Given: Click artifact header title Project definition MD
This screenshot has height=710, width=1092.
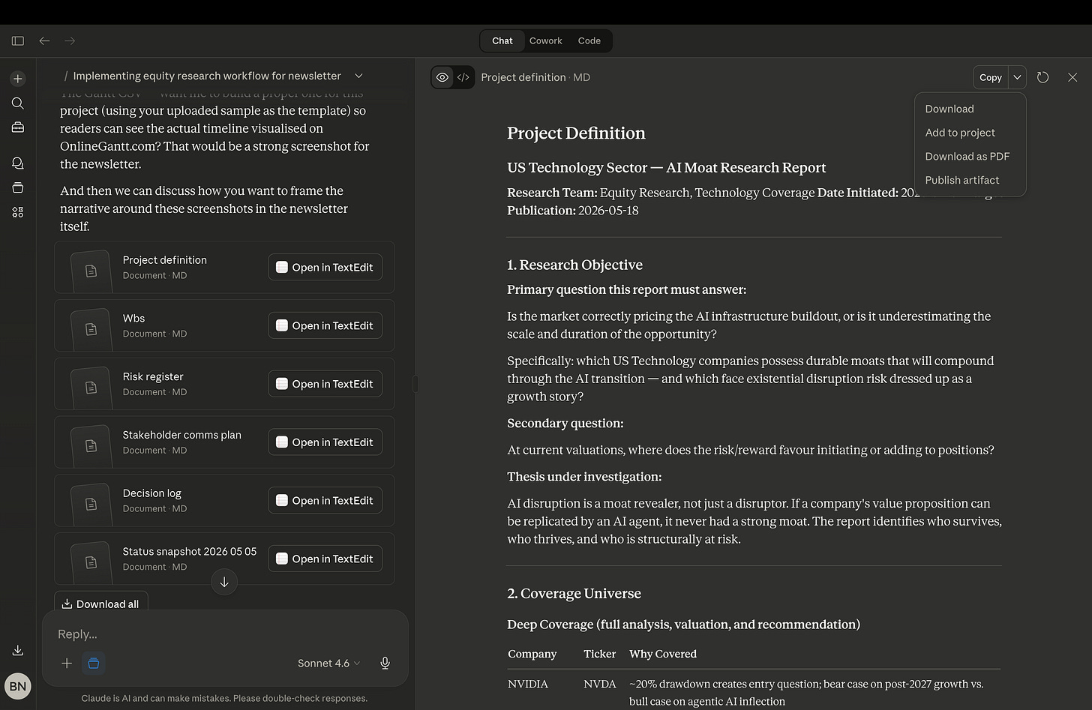Looking at the screenshot, I should click(x=535, y=77).
